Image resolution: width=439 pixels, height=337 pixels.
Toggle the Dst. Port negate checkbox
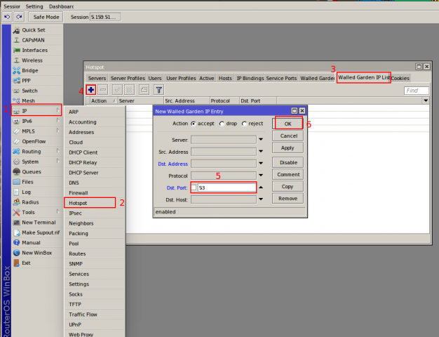tap(194, 187)
